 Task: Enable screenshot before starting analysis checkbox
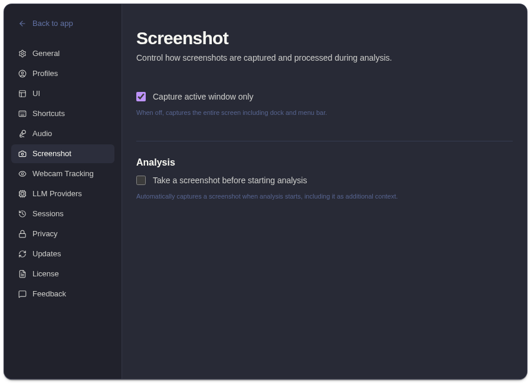[x=141, y=180]
